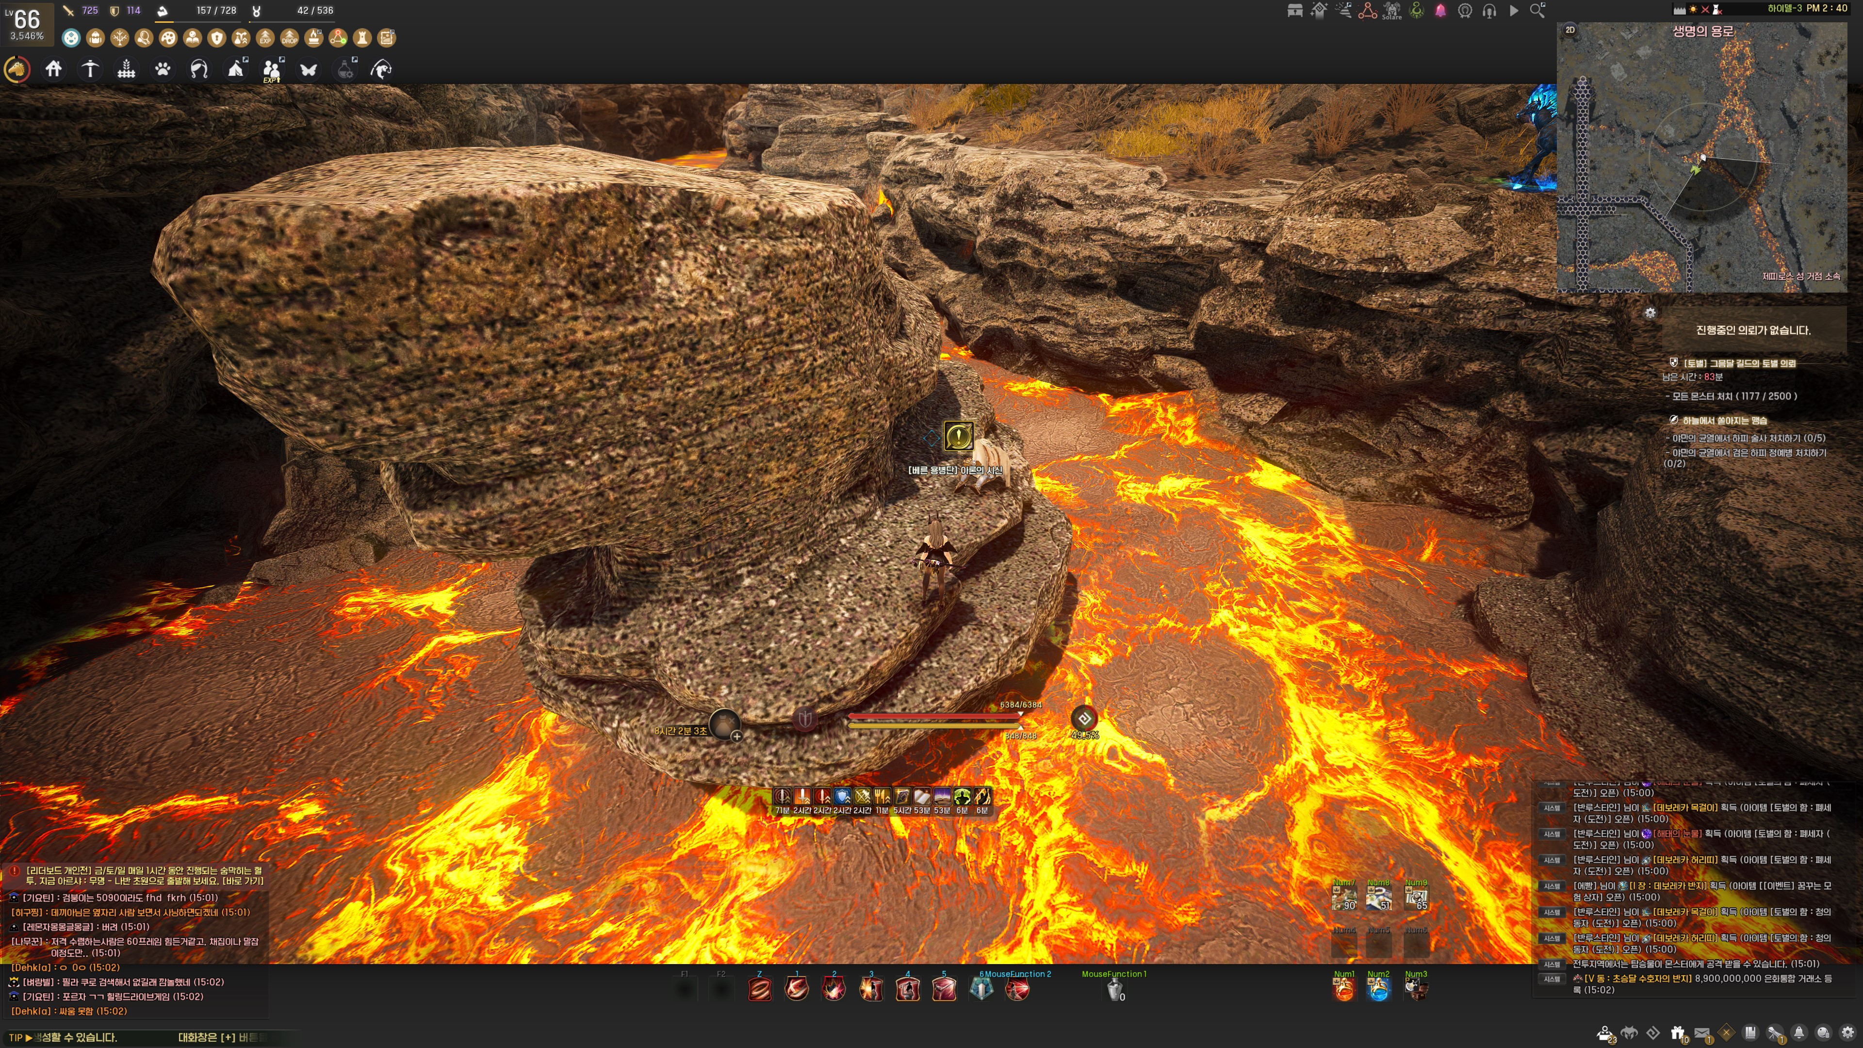Click the pink bell notification icon
This screenshot has height=1048, width=1863.
tap(1440, 11)
